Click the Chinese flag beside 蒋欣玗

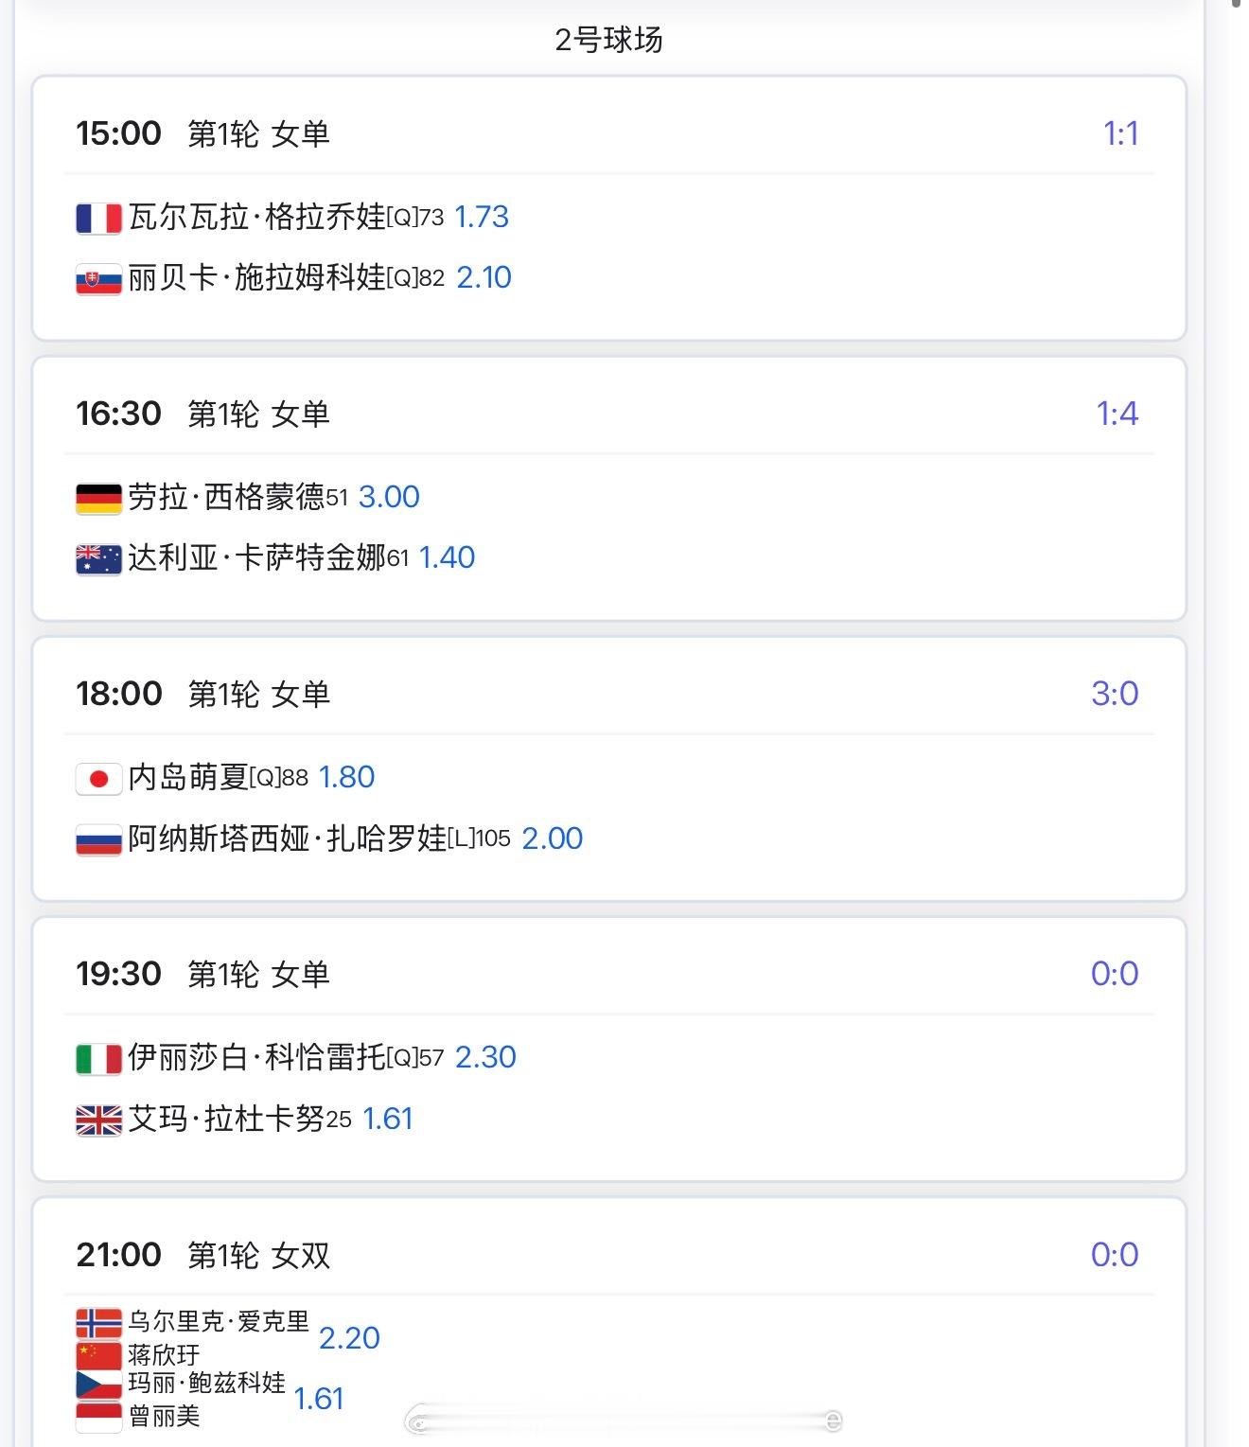(x=99, y=1354)
